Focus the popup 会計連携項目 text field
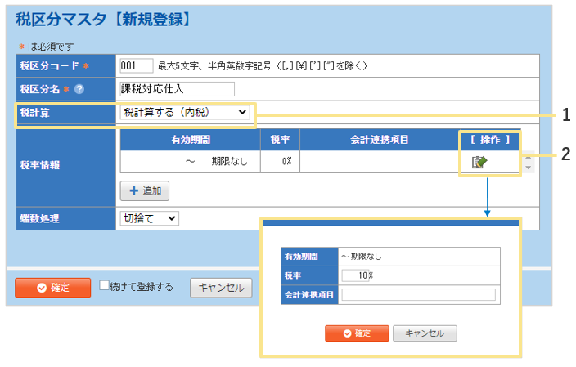Screen dimensions: 576x367 coord(418,295)
